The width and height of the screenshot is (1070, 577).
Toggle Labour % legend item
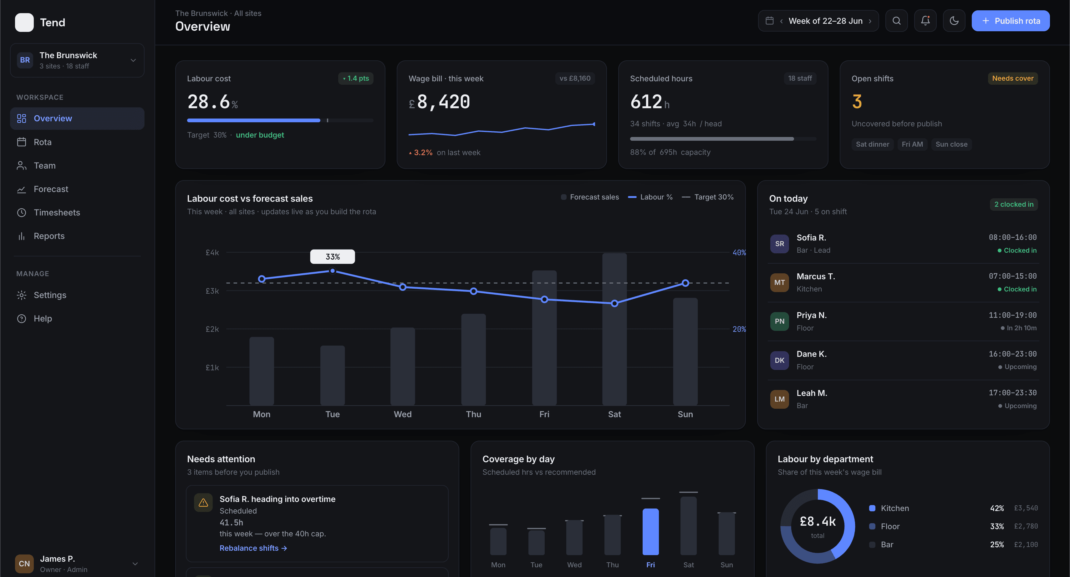650,197
